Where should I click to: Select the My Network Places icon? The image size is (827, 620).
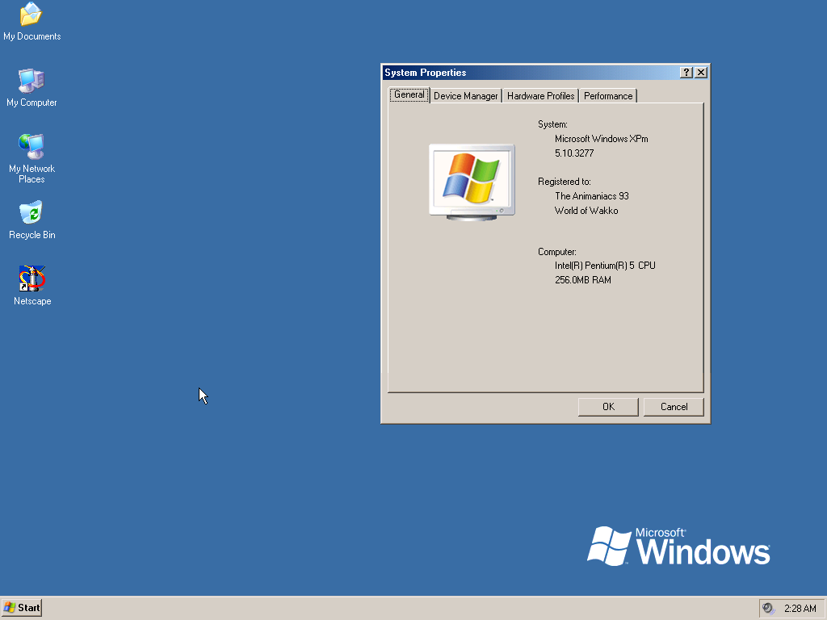coord(31,158)
